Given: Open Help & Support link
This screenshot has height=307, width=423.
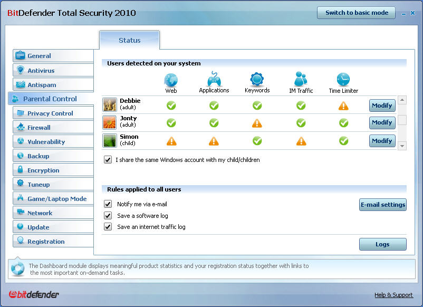Looking at the screenshot, I should (x=393, y=295).
